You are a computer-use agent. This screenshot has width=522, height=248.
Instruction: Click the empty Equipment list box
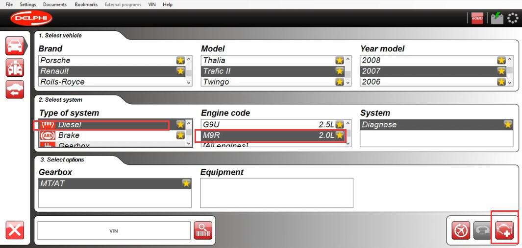276,193
